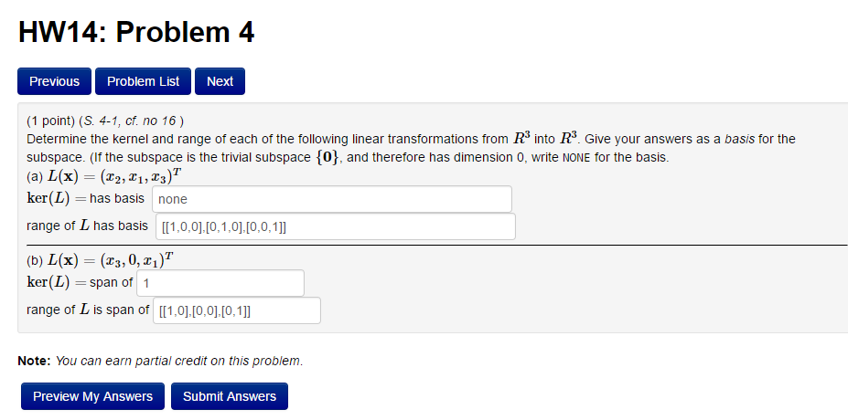This screenshot has height=420, width=848.
Task: Click the Preview My Answers button
Action: tap(92, 396)
